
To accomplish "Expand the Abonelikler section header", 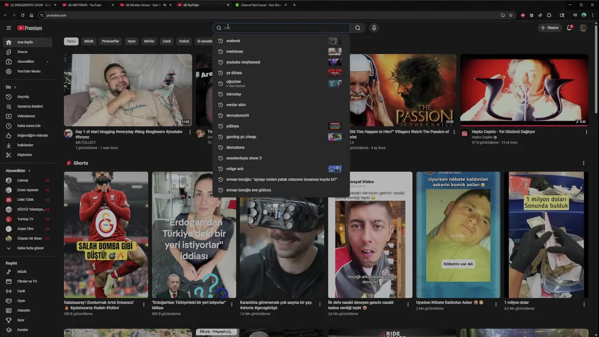I will pos(18,171).
